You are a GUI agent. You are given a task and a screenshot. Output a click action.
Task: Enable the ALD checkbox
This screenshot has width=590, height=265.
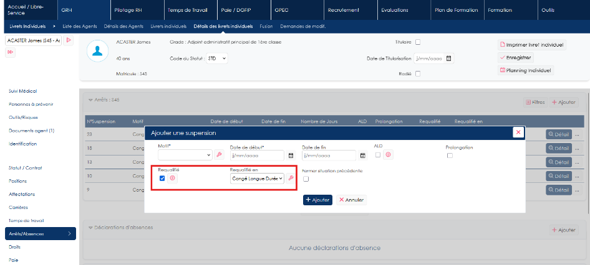[378, 154]
